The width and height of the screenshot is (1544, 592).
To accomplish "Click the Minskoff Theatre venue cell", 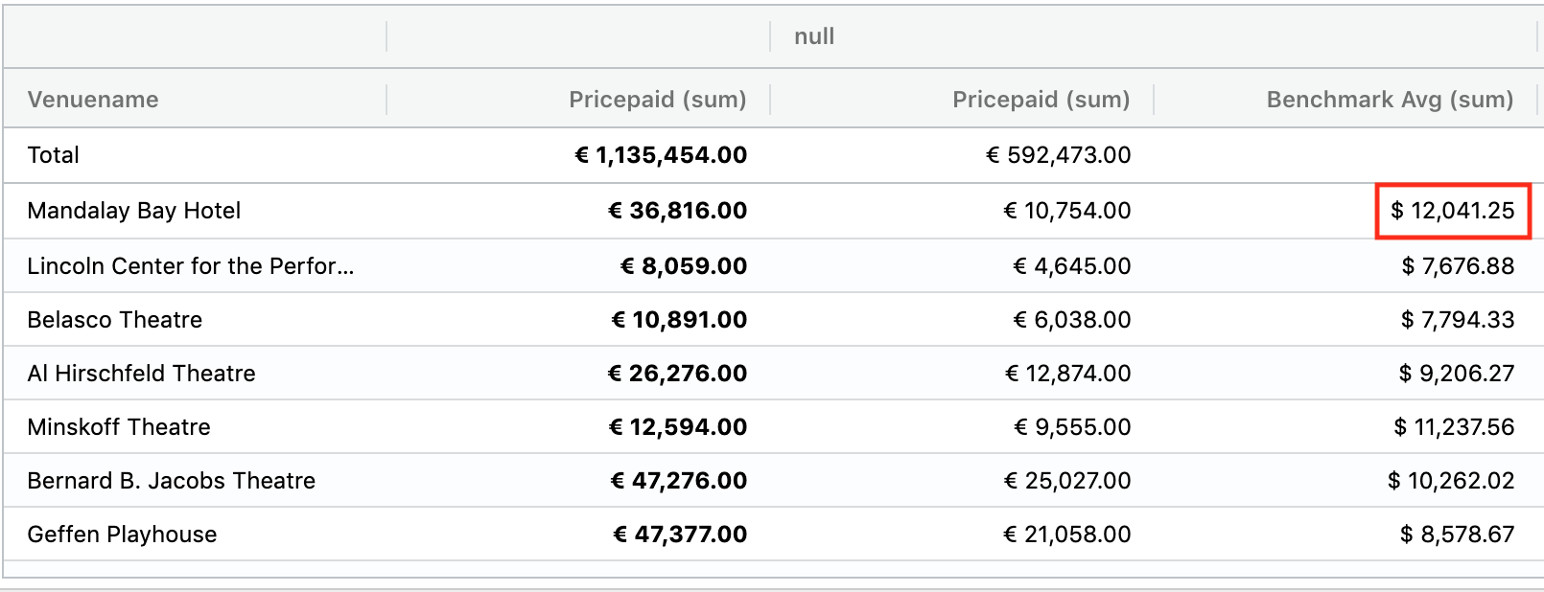I will (x=119, y=427).
